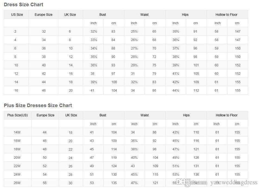Click "Europe Size" header in plus size chart
The width and height of the screenshot is (260, 190).
point(45,115)
